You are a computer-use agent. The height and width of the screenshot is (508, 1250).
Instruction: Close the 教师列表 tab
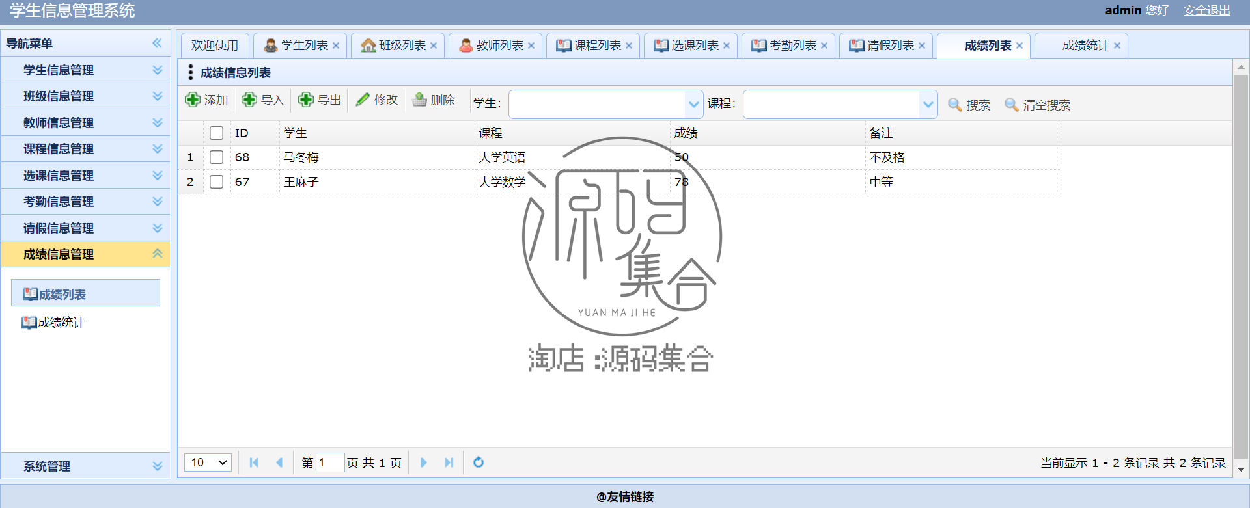tap(531, 46)
